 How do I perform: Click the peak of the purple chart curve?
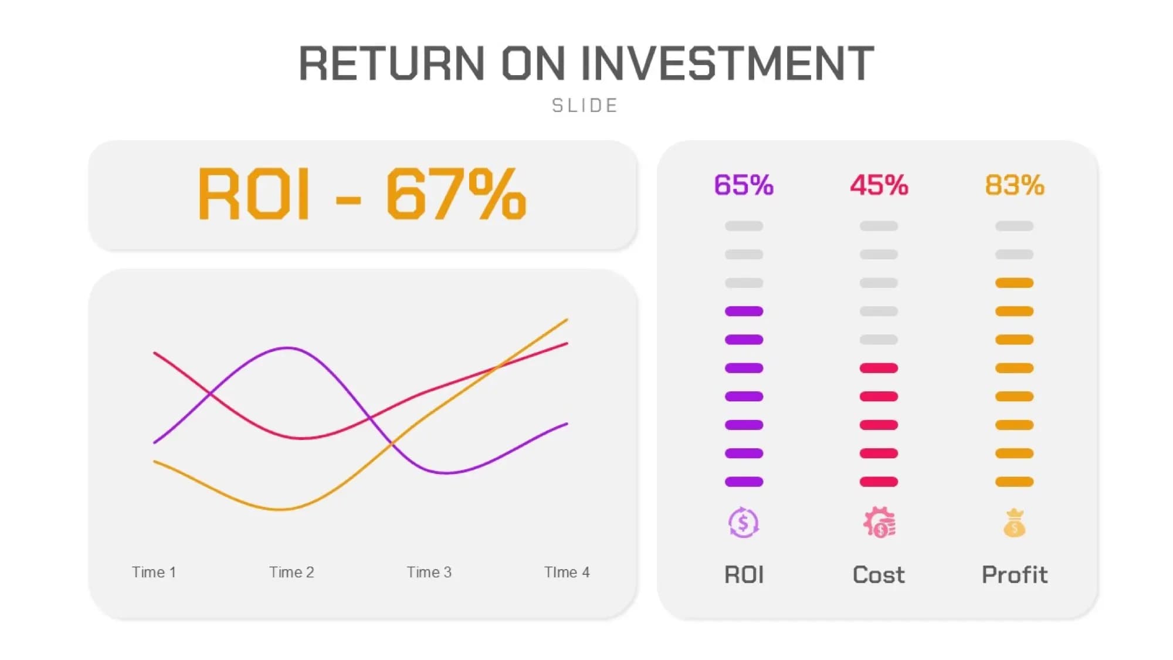tap(287, 348)
